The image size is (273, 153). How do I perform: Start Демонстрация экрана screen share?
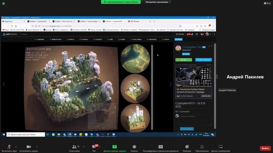[x=114, y=148]
